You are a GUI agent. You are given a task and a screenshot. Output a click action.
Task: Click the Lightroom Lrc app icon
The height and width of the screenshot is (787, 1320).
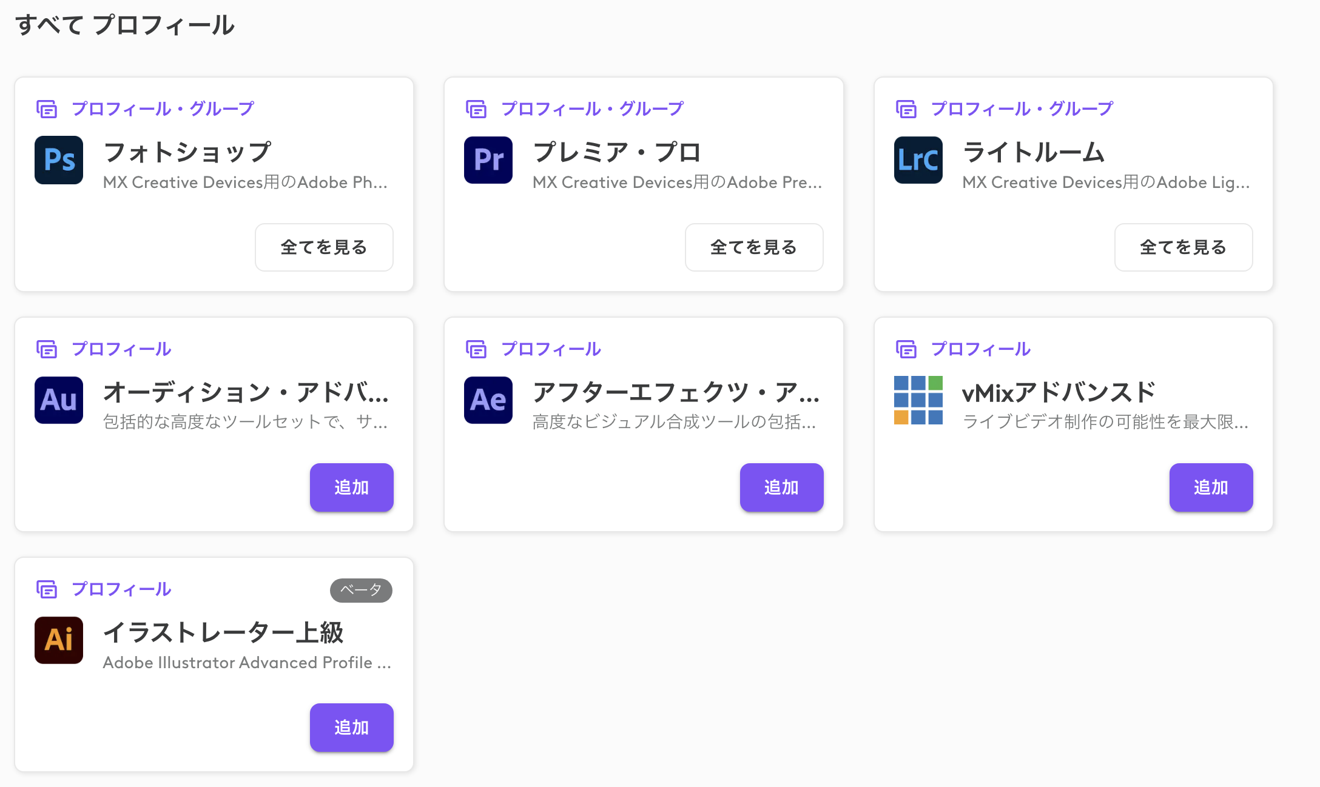click(918, 160)
